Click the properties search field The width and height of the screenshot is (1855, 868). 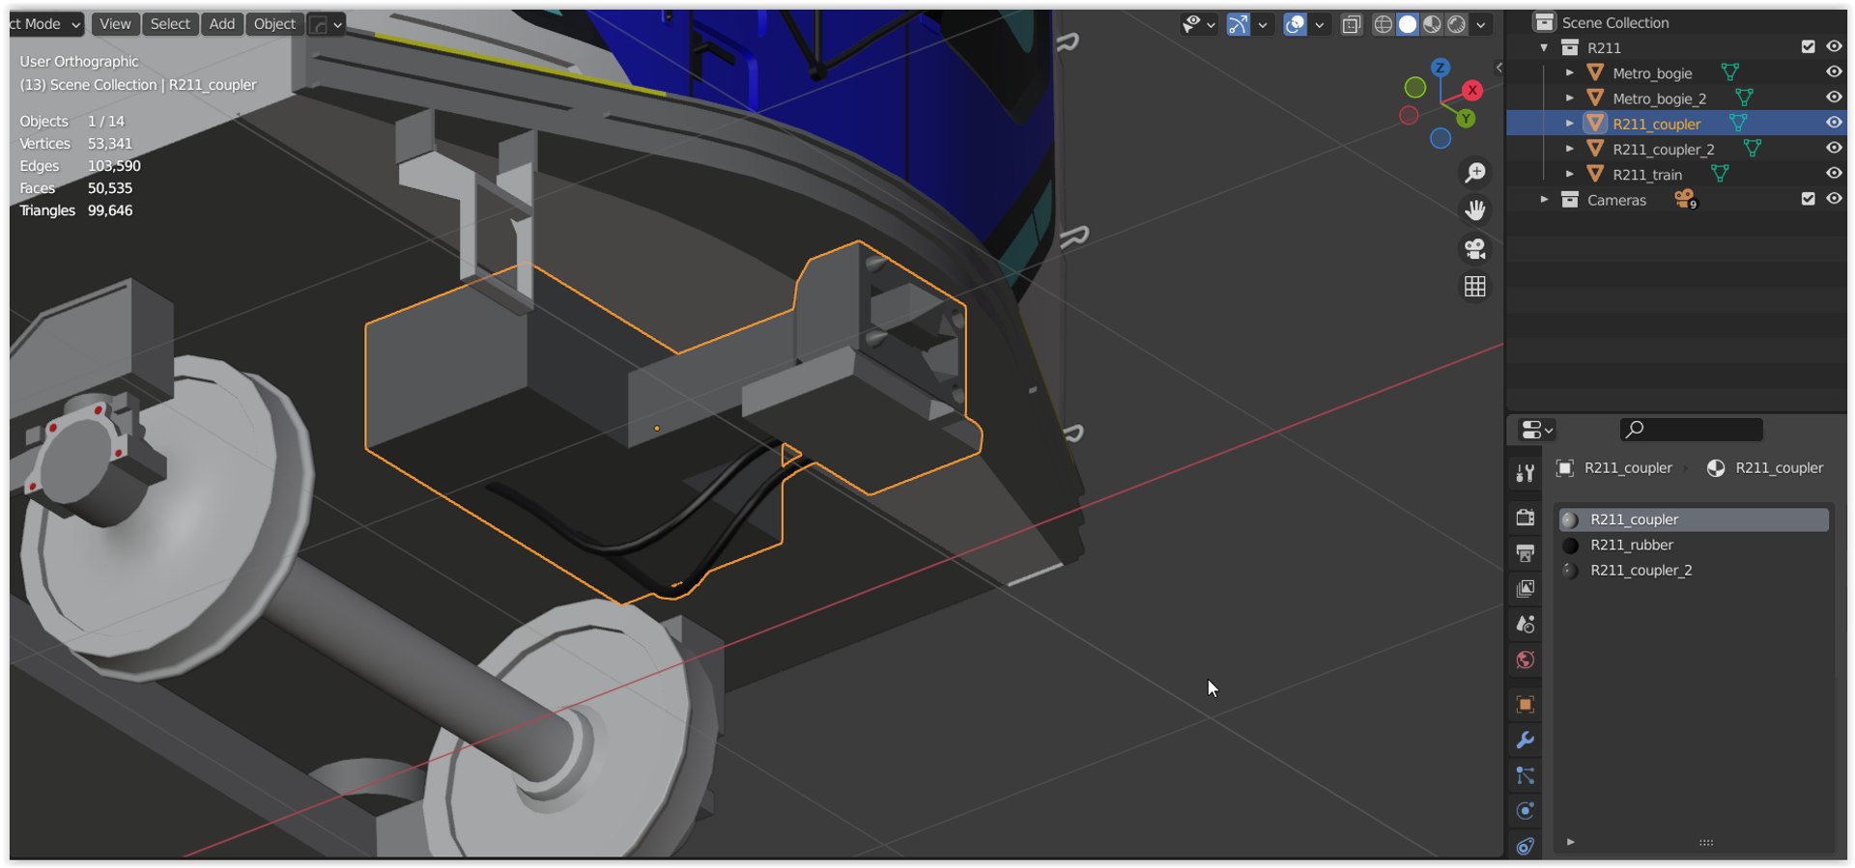click(x=1691, y=430)
